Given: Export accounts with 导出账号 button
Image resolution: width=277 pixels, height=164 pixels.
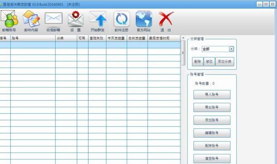Looking at the screenshot, I should pyautogui.click(x=212, y=107).
